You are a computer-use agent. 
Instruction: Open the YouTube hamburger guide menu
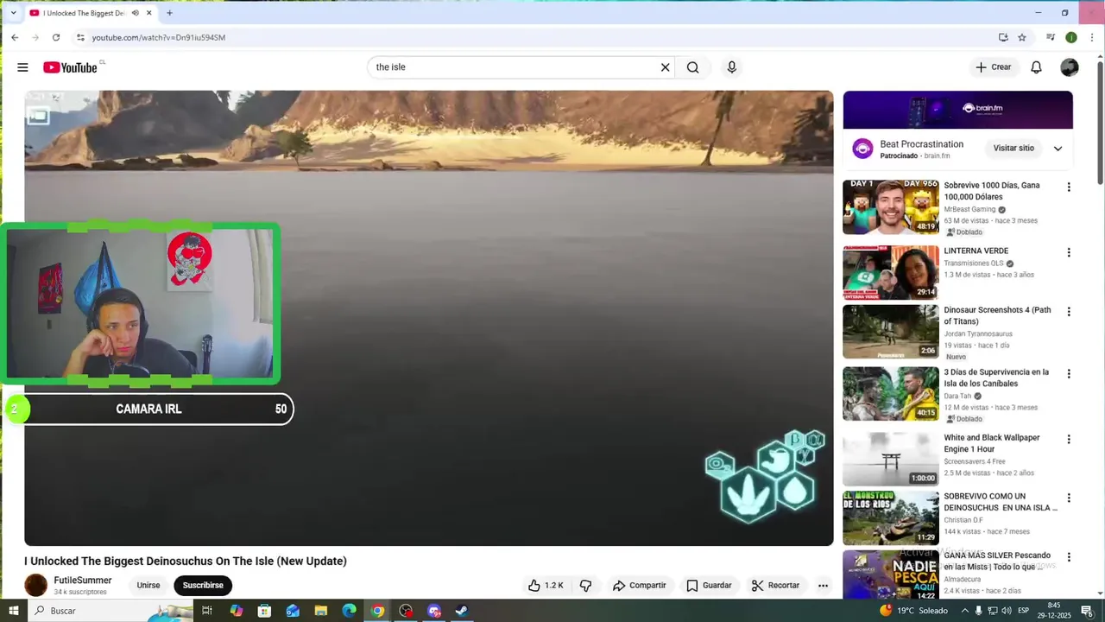[x=22, y=67]
